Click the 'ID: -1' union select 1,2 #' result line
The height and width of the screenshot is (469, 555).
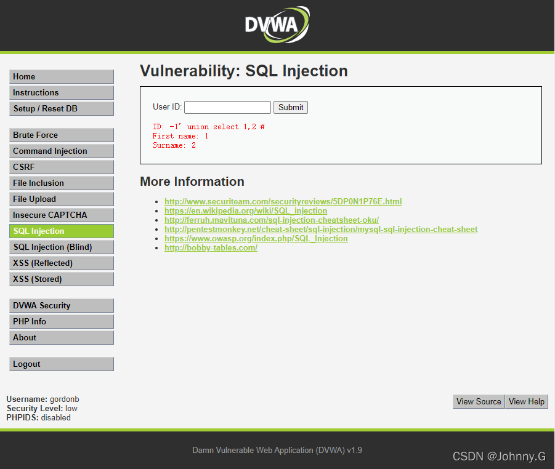pos(208,127)
